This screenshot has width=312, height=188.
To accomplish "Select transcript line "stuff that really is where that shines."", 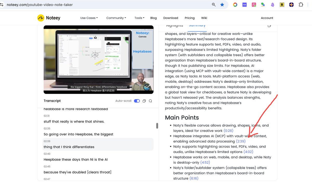I will coord(74,122).
